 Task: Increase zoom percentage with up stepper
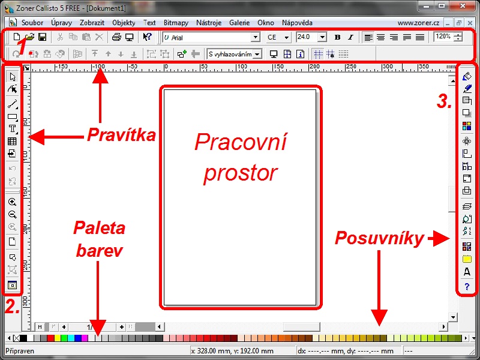[458, 35]
